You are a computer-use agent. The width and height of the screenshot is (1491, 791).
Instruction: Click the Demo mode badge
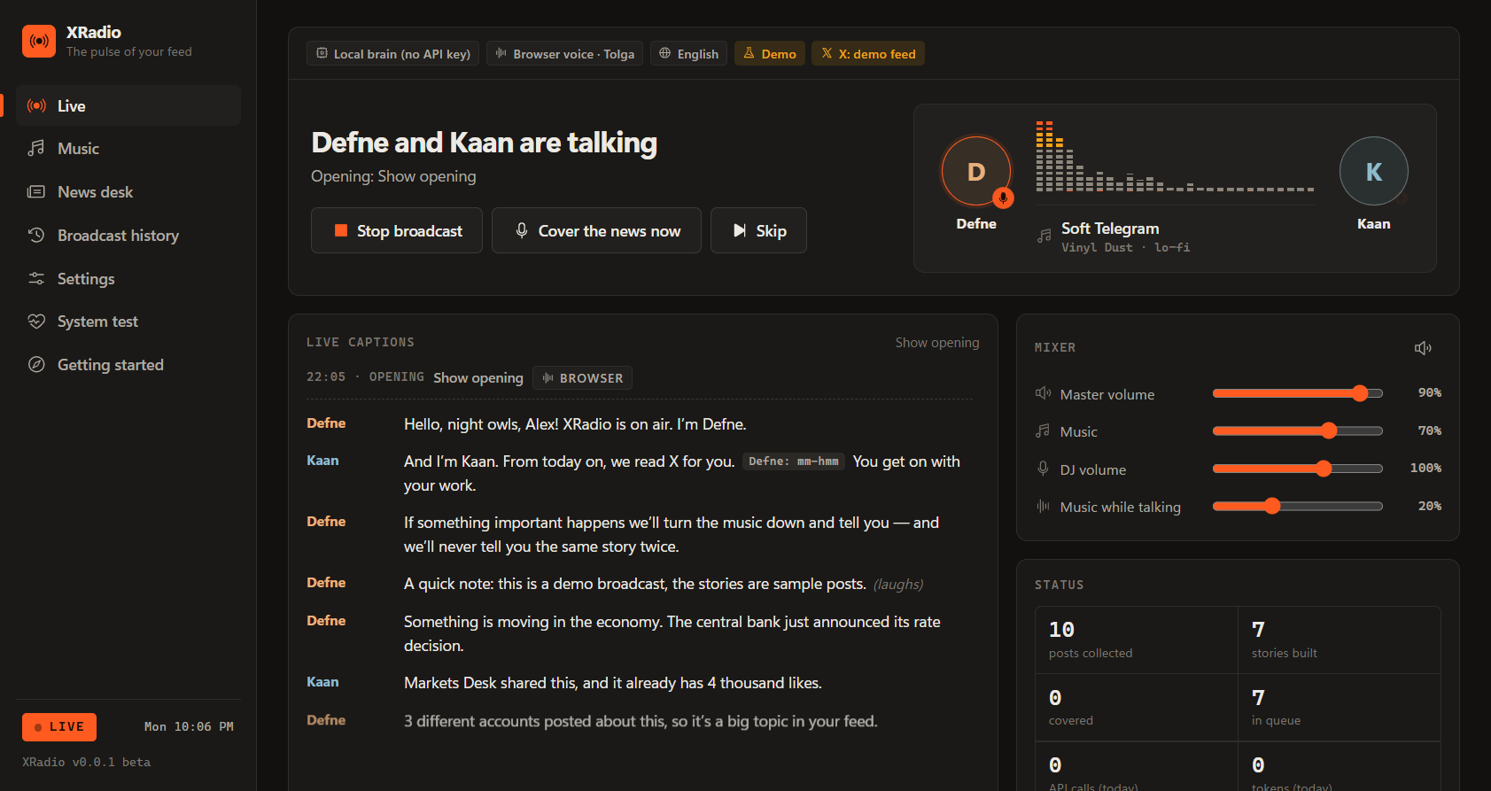(770, 54)
